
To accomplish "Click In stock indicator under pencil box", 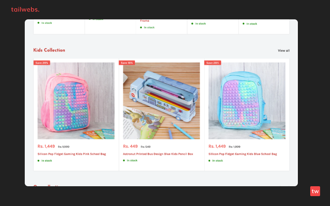I will point(130,160).
